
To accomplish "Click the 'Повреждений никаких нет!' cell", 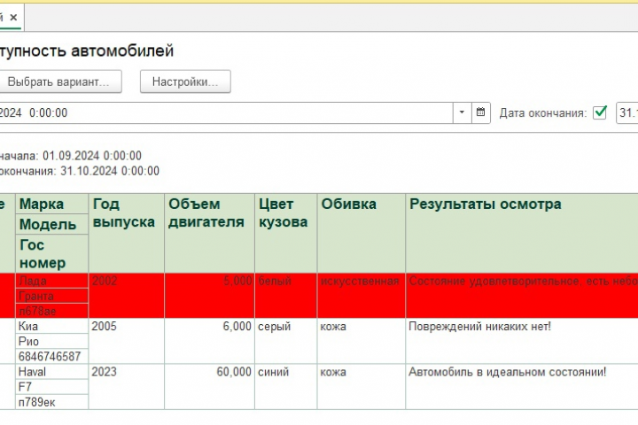I will 522,341.
